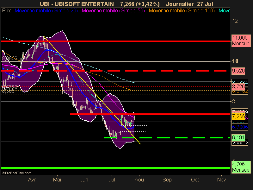Click the "8" price axis label
253x190 pixels.
[233, 101]
